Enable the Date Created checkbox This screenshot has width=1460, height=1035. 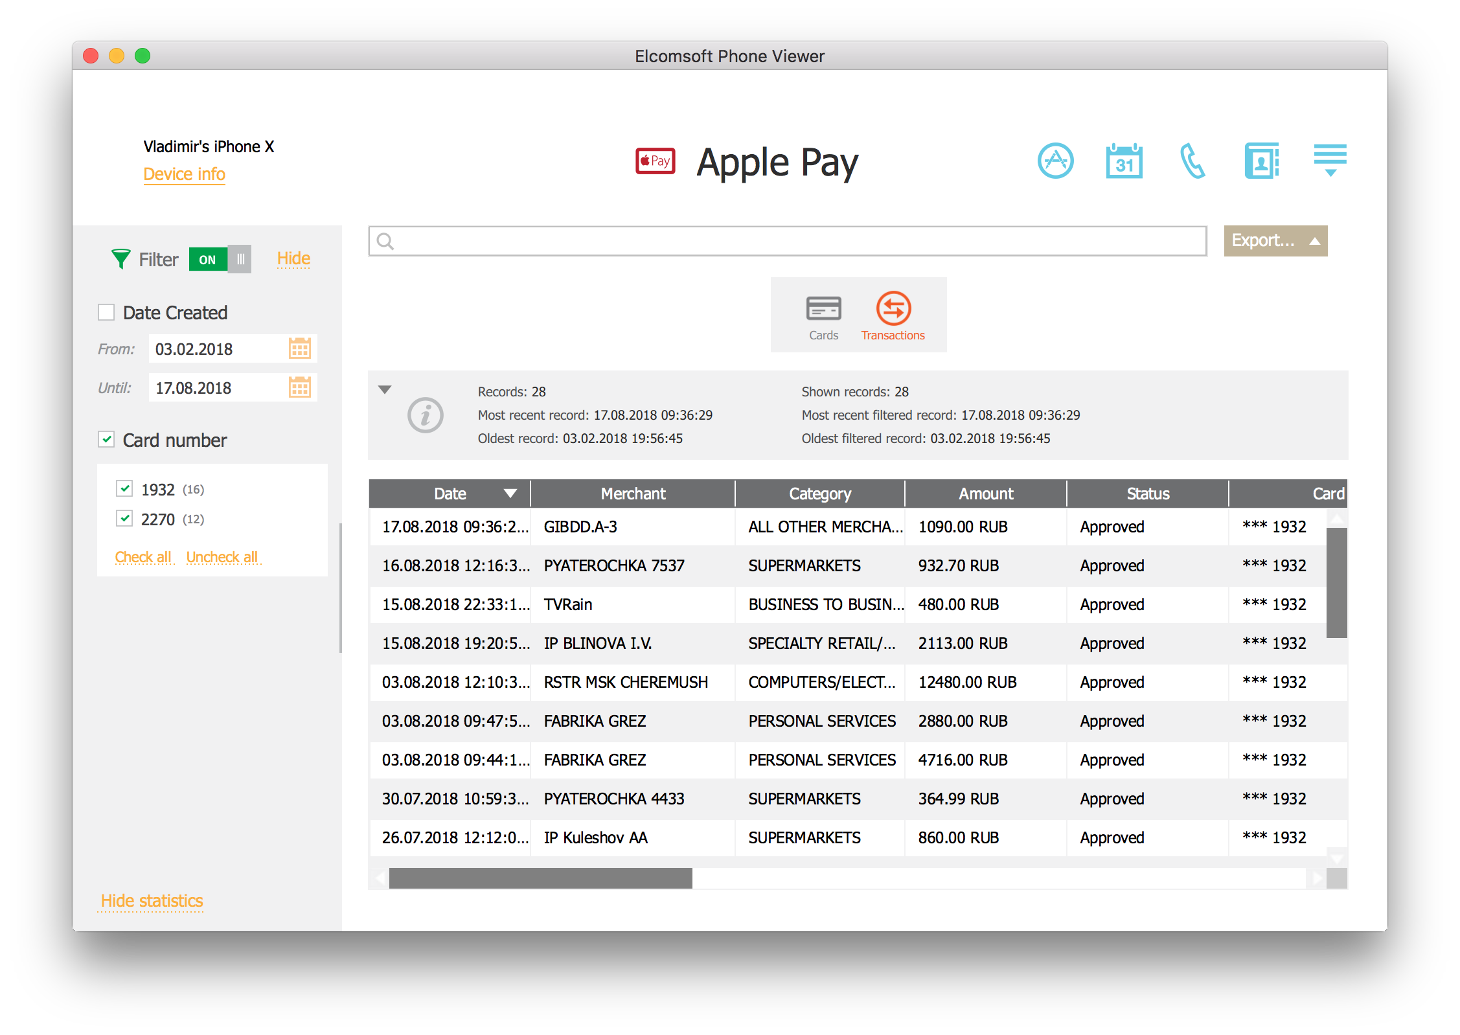(x=105, y=313)
